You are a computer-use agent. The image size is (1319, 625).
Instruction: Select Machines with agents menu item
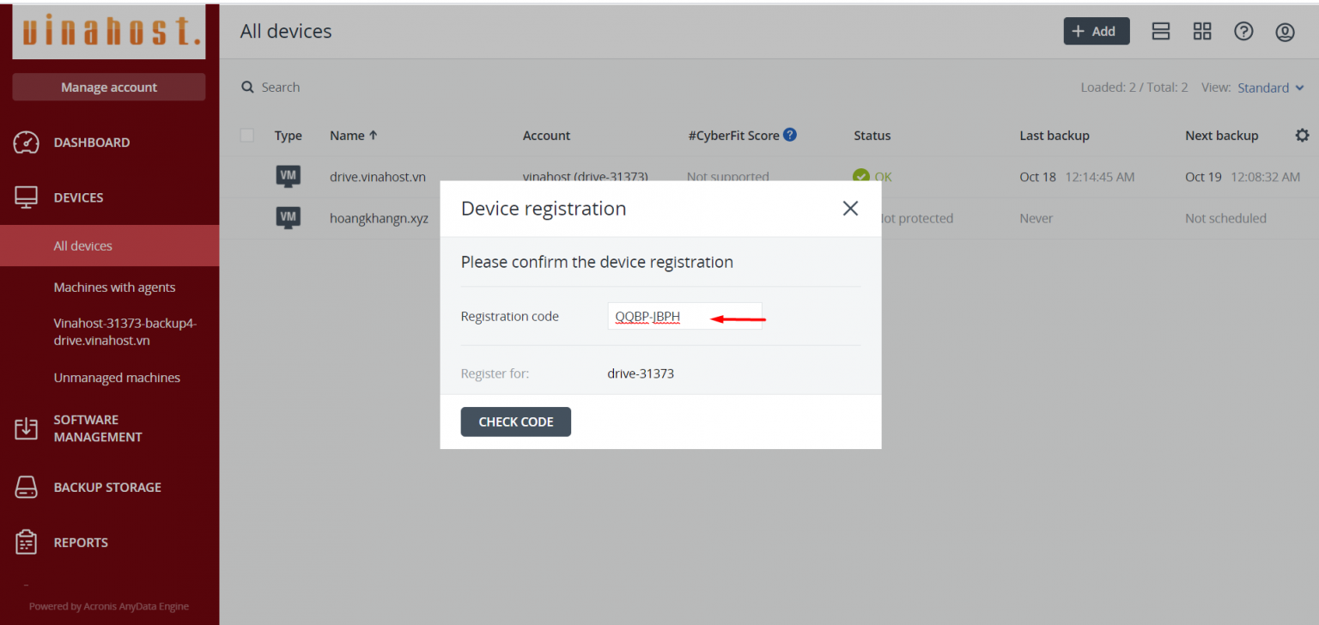pyautogui.click(x=114, y=288)
